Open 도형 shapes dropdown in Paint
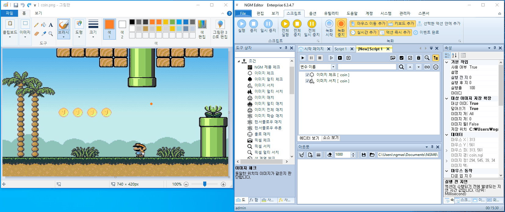This screenshot has height=212, width=505. click(x=79, y=37)
